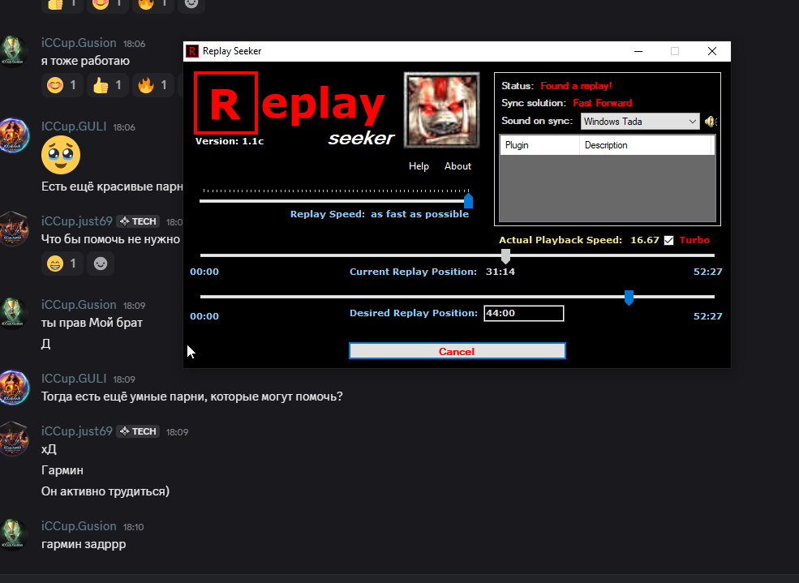
Task: Click Replay Seeker title bar app icon
Action: coord(192,51)
